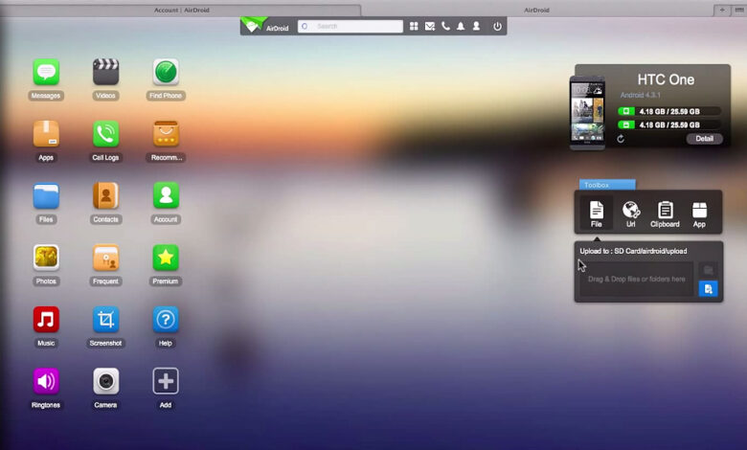
Task: Open notifications bell icon
Action: [461, 26]
